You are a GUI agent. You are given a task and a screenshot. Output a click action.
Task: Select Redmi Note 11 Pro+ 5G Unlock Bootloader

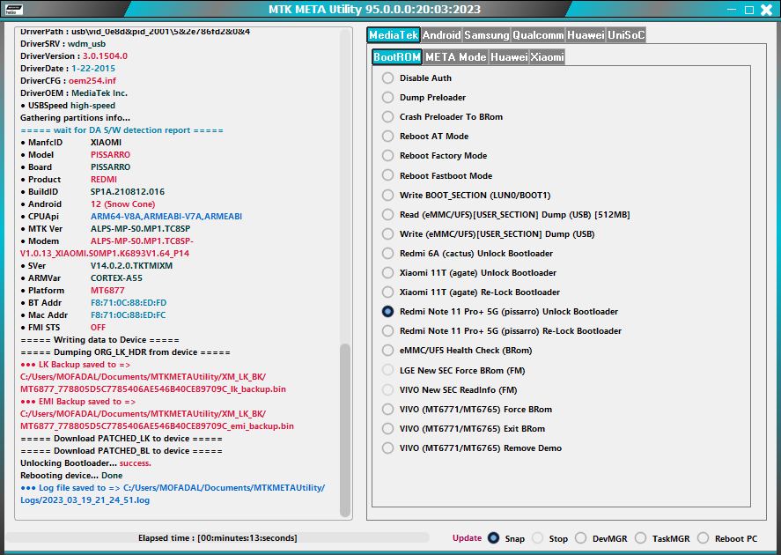500,312
